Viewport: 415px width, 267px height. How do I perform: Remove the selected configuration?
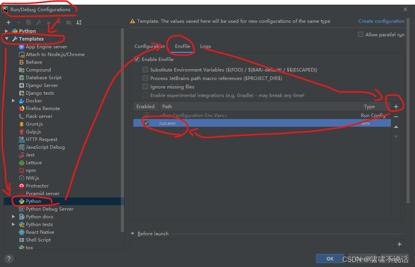(18, 22)
